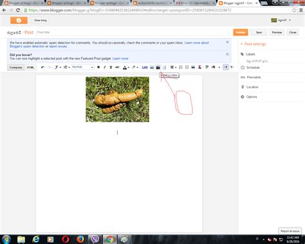Open the text alignment dropdown
Screen dimensions: 305x244
(173, 68)
